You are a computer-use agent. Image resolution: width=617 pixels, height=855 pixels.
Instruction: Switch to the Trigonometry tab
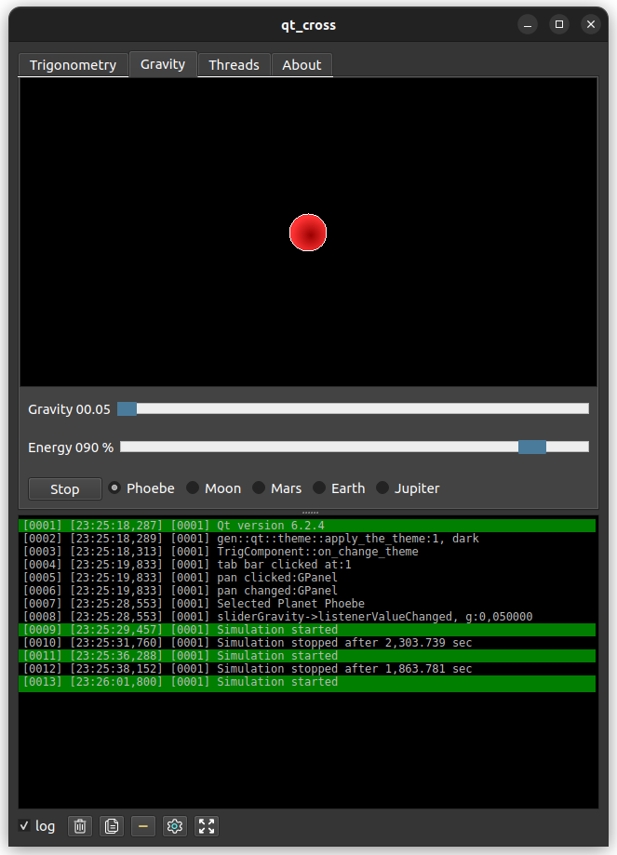coord(73,64)
